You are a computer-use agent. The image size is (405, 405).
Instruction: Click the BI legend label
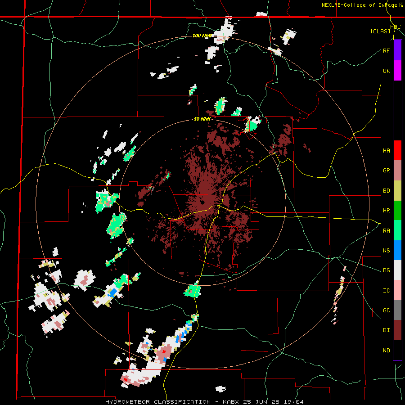pyautogui.click(x=386, y=330)
